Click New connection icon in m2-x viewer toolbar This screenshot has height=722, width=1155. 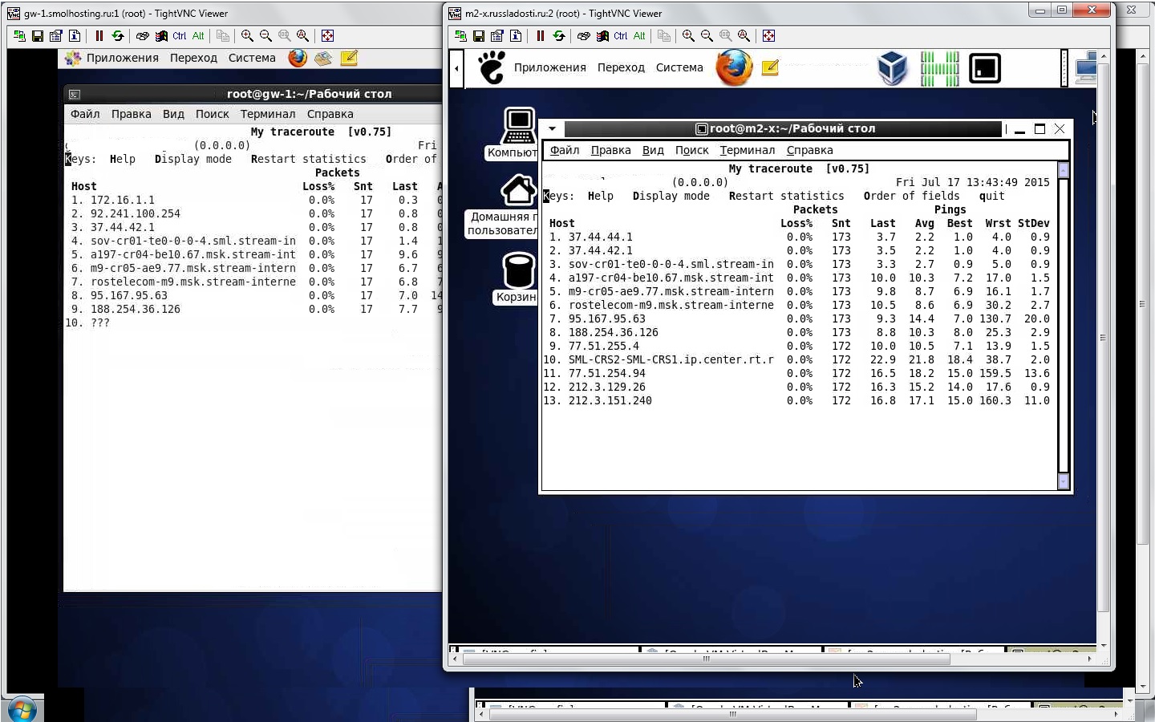pos(460,36)
